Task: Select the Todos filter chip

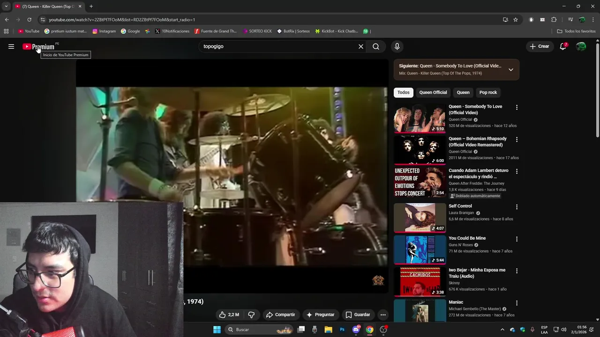Action: coord(403,92)
